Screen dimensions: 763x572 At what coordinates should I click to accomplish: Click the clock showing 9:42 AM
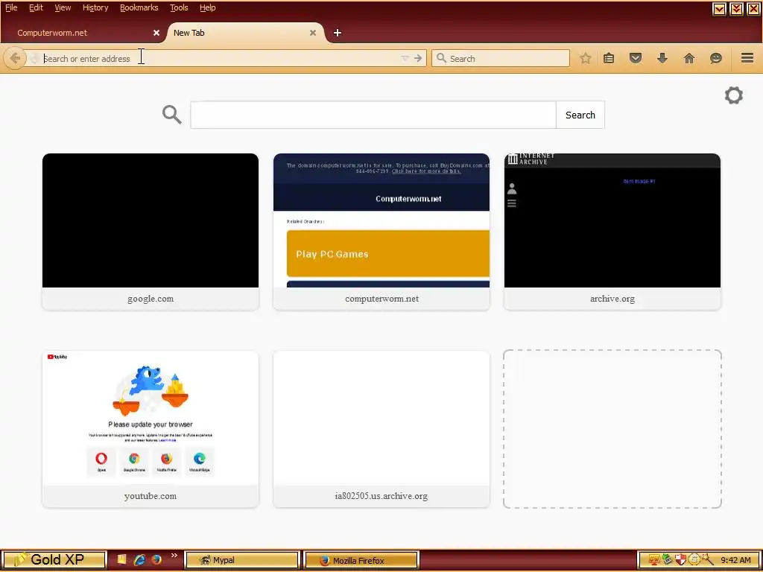click(735, 560)
